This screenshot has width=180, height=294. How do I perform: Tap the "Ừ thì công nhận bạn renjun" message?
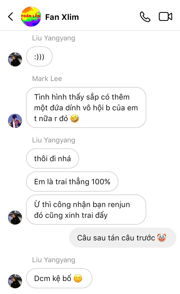tap(86, 210)
